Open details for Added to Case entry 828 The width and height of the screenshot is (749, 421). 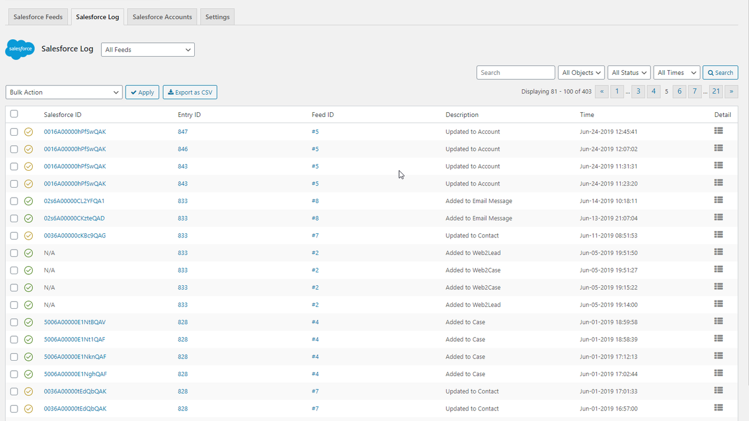point(718,322)
